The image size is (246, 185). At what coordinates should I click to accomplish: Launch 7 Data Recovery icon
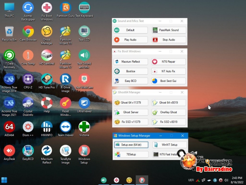(9, 59)
